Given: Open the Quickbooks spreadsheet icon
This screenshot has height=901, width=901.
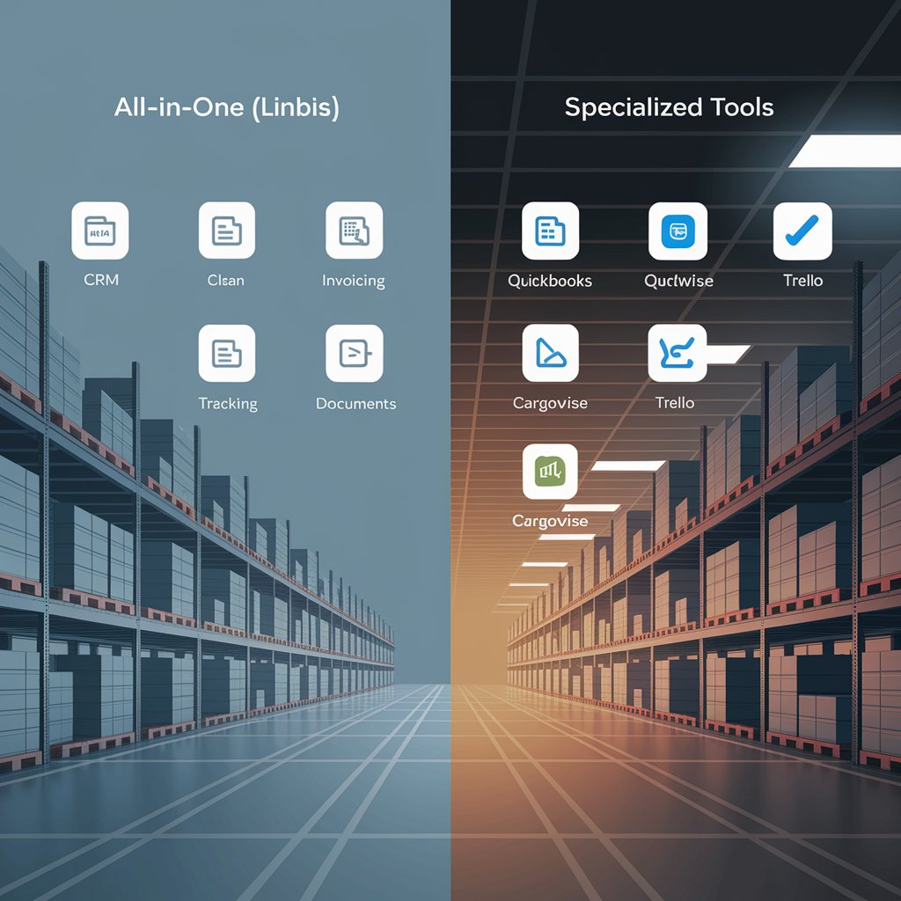Looking at the screenshot, I should click(550, 231).
